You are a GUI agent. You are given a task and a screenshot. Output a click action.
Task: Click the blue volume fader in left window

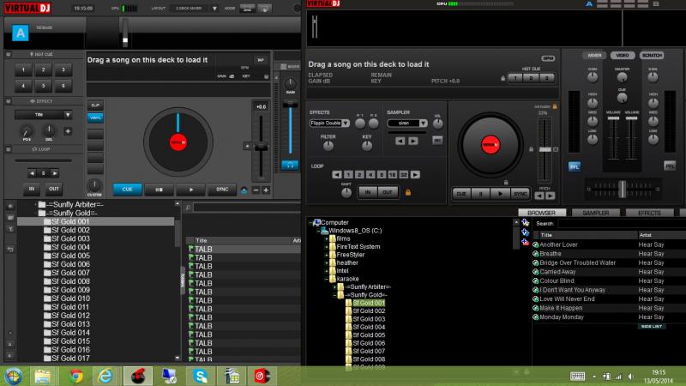click(x=290, y=130)
